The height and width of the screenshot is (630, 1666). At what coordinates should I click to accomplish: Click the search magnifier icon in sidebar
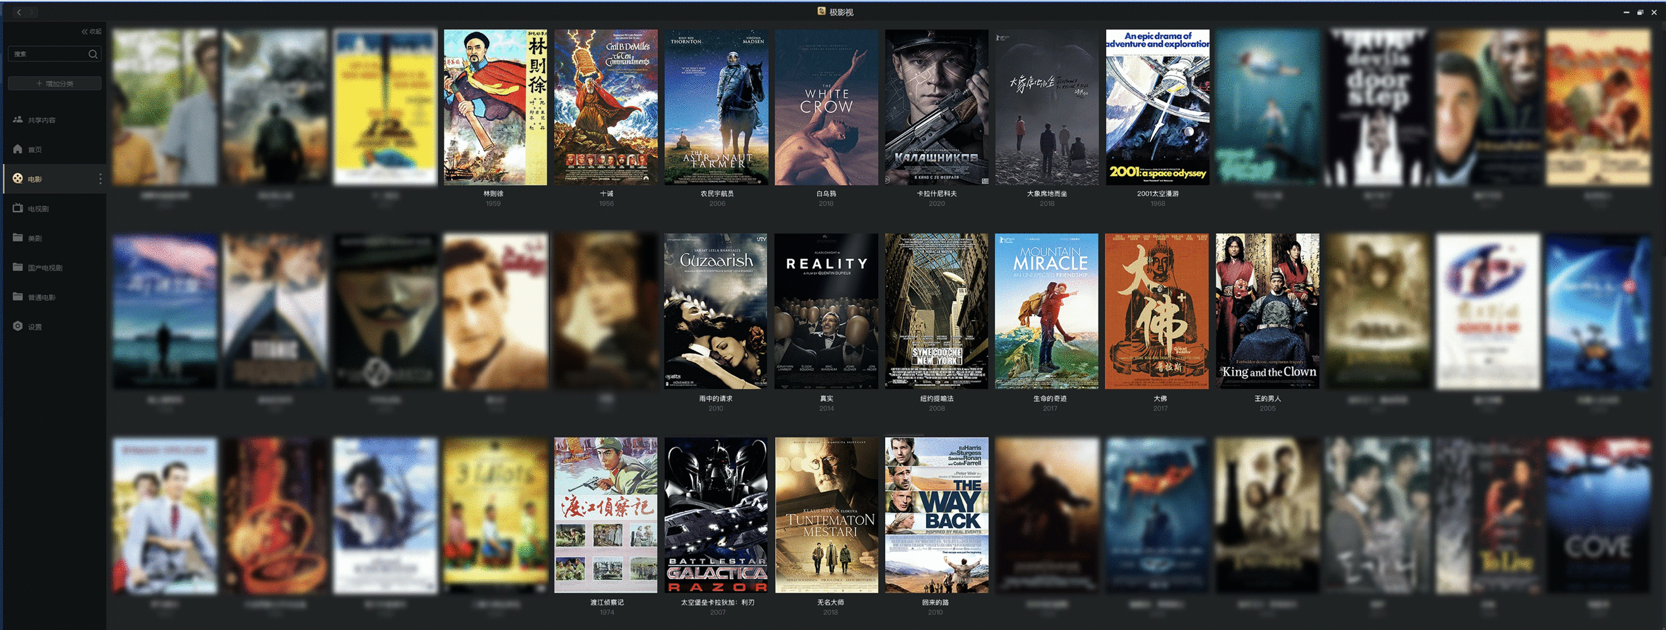coord(92,54)
